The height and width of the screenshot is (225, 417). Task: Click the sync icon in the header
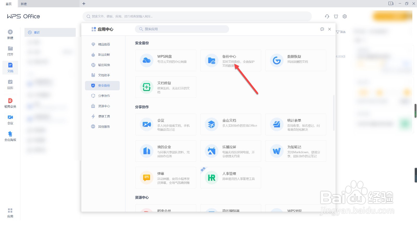327,16
